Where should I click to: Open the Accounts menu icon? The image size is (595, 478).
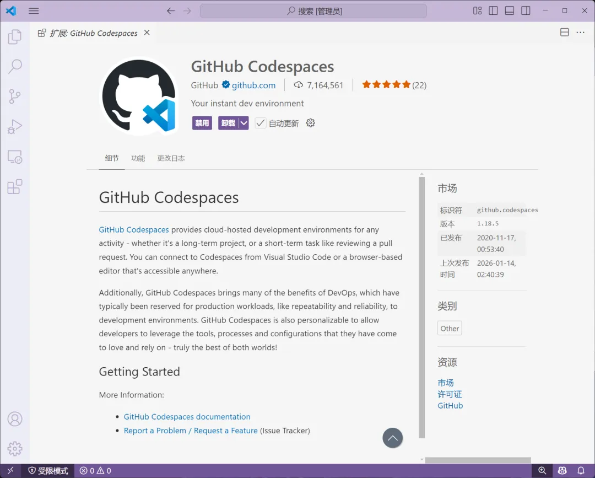[x=15, y=419]
